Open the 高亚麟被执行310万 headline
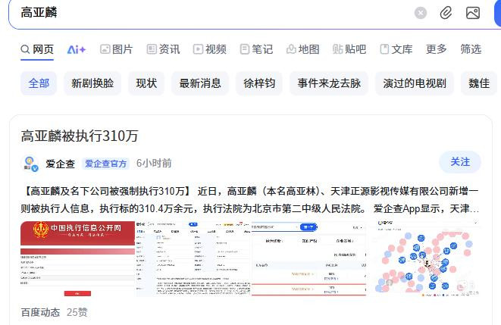This screenshot has height=325, width=501. pos(80,136)
